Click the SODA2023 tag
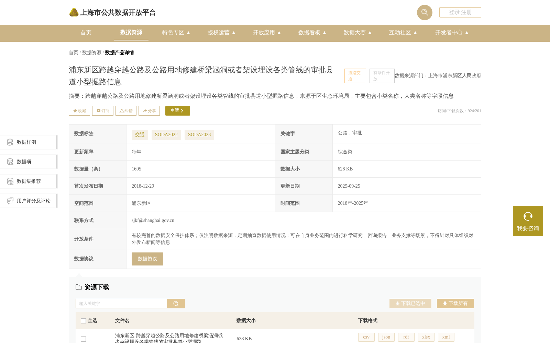The width and height of the screenshot is (550, 343). 199,135
